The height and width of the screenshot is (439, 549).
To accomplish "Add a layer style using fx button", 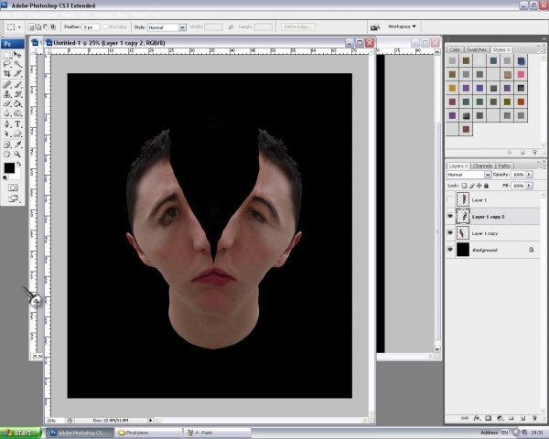I will click(476, 418).
